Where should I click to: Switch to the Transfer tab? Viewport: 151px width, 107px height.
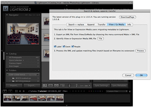point(101,25)
